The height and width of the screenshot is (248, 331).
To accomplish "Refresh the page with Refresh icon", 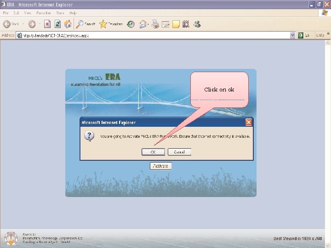I will 57,24.
